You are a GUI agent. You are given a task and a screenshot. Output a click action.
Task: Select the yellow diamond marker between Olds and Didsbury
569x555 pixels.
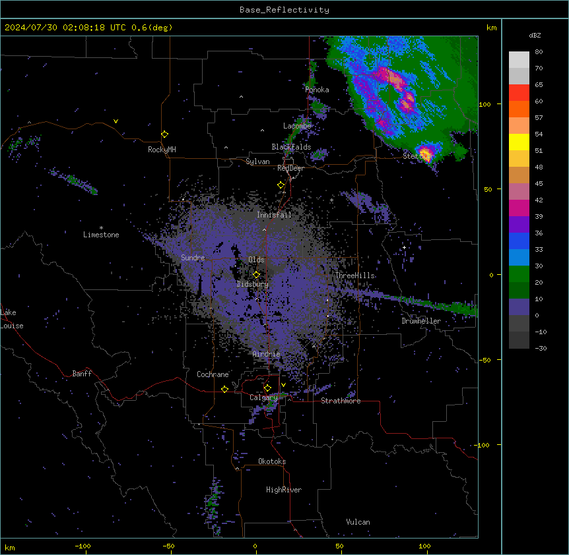[256, 275]
